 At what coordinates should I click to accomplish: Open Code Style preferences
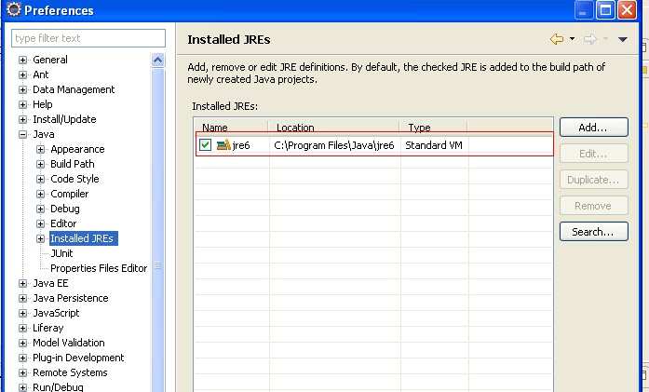(x=74, y=179)
